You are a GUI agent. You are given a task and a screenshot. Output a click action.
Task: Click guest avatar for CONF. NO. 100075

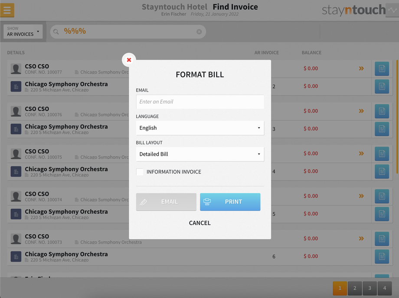[16, 154]
